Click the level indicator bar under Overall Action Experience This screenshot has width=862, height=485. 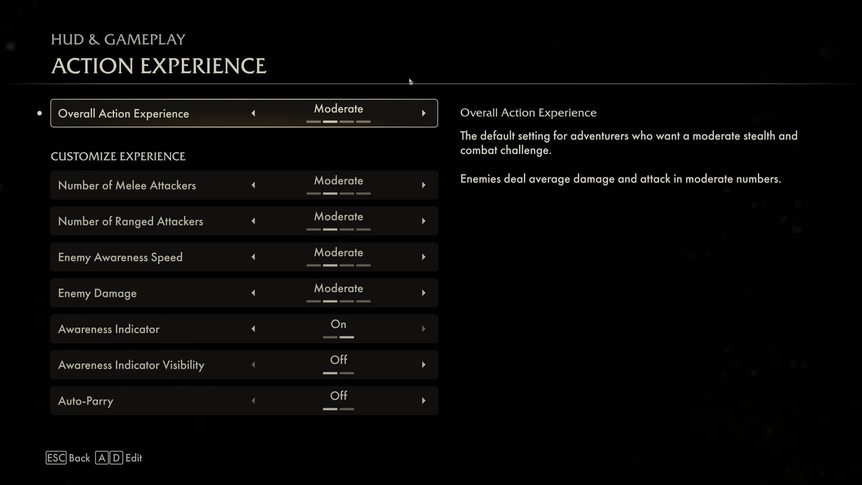coord(338,122)
